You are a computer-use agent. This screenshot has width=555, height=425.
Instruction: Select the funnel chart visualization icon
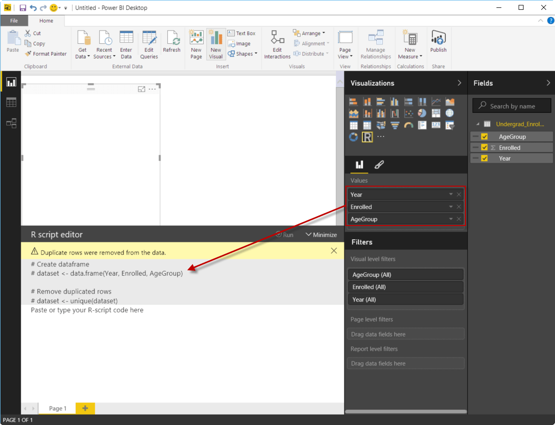pos(395,125)
